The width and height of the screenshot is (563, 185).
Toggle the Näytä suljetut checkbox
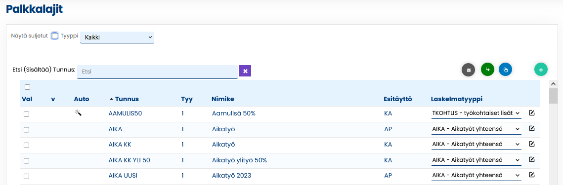point(54,36)
